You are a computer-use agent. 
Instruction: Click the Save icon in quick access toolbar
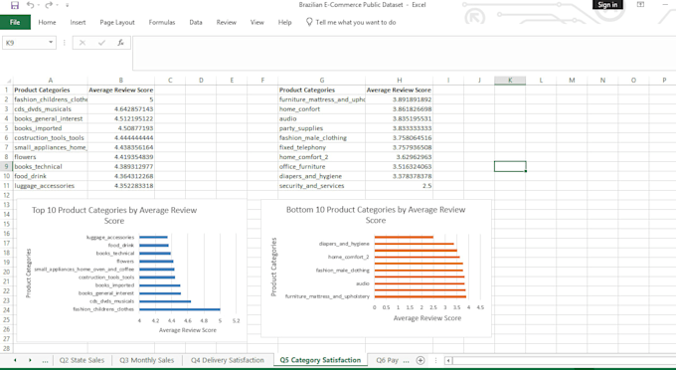tap(15, 5)
